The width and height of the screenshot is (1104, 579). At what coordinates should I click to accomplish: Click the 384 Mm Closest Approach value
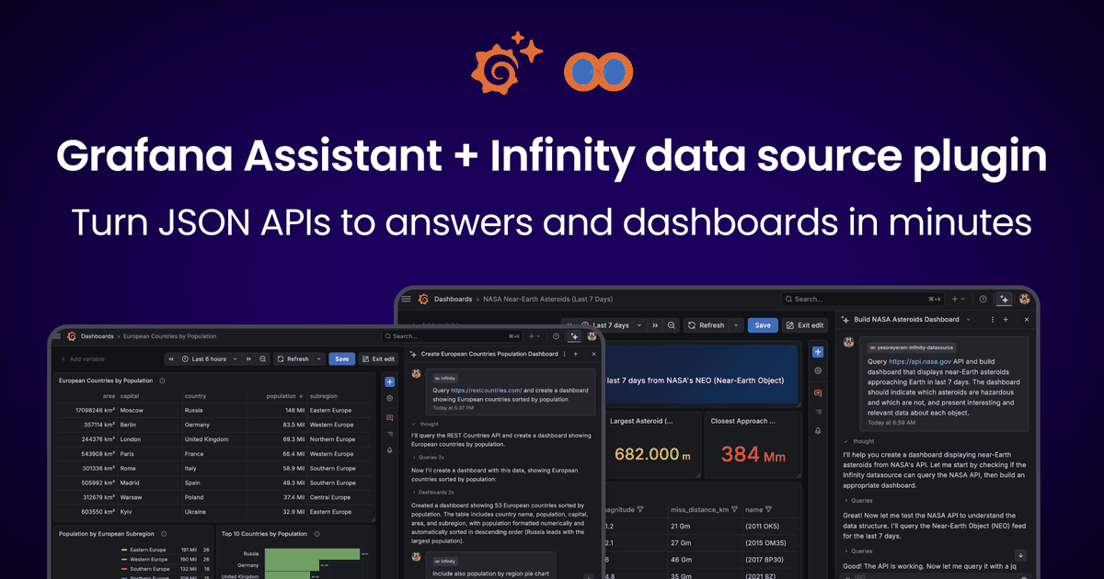point(753,455)
